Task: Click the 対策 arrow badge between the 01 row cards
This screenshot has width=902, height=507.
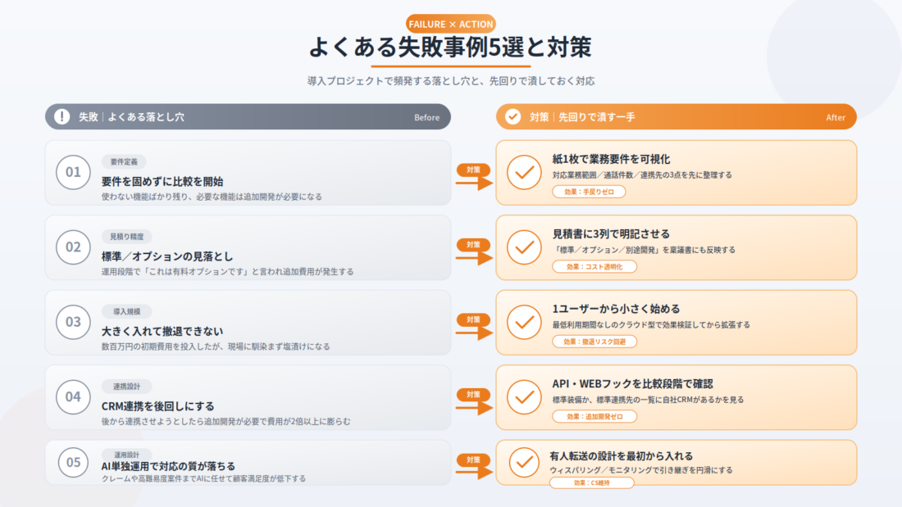Action: click(474, 176)
